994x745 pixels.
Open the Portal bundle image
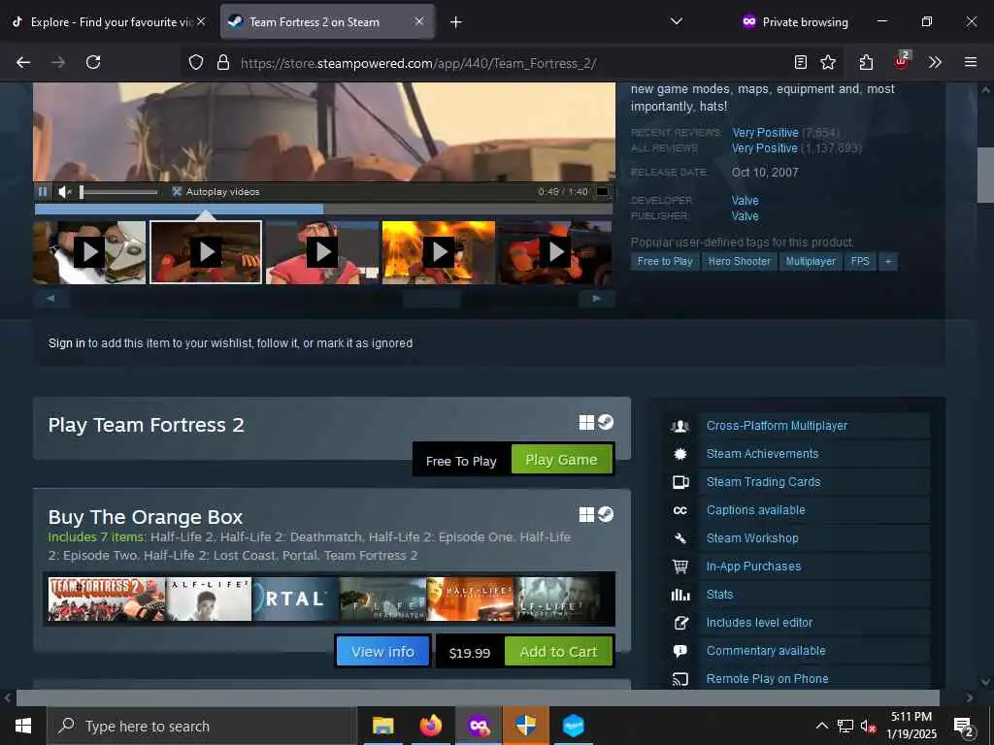[295, 599]
